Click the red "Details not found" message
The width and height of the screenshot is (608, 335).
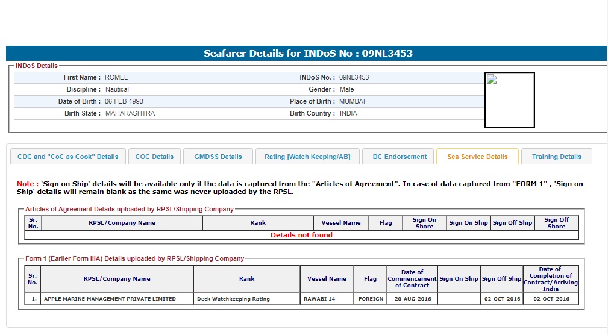point(301,235)
